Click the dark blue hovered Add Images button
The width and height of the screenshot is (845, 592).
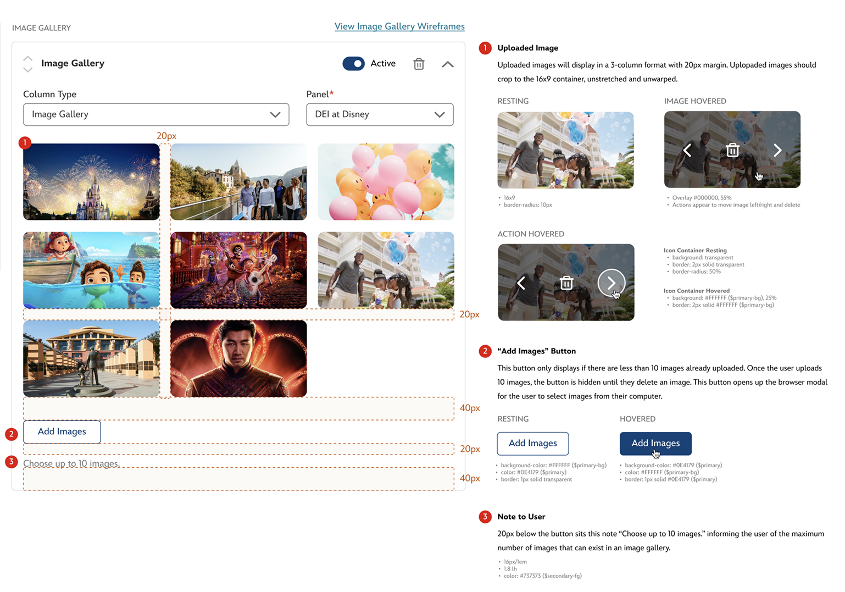tap(655, 443)
